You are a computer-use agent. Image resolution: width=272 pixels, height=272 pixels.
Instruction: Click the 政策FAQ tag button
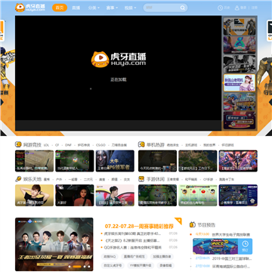pyautogui.click(x=110, y=256)
